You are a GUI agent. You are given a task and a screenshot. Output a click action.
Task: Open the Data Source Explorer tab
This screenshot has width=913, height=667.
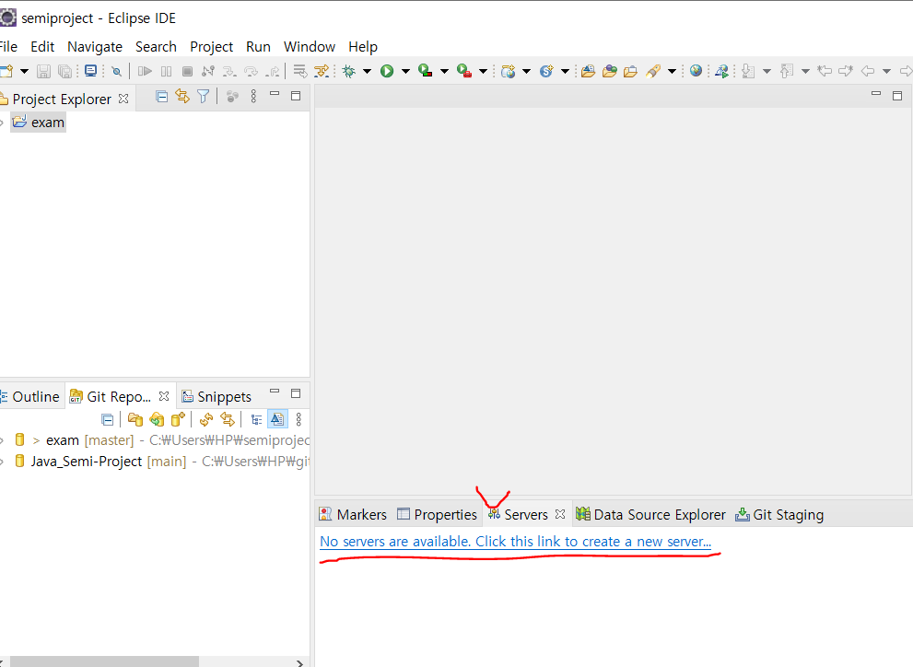pyautogui.click(x=650, y=514)
